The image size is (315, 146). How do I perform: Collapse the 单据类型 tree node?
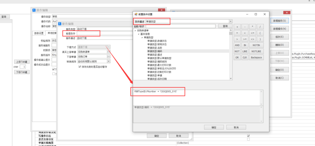pos(142,37)
